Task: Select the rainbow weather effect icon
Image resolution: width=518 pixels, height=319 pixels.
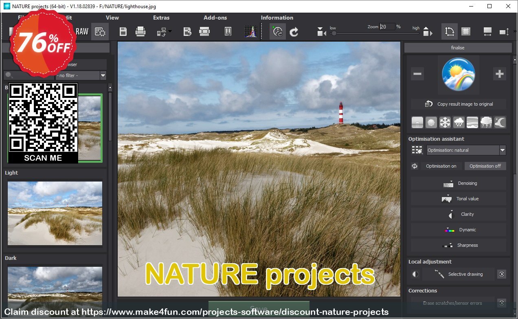Action: coord(472,122)
